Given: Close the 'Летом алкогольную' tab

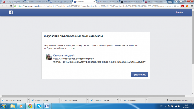Looking at the screenshot, I should click(x=47, y=2).
